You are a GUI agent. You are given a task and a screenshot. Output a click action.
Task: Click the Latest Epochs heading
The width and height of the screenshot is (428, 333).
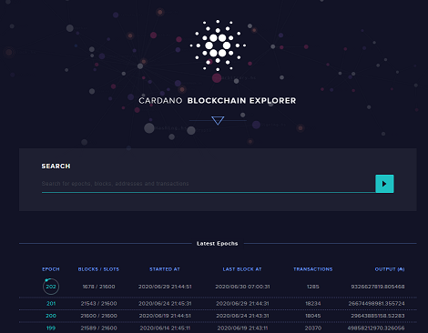(218, 244)
